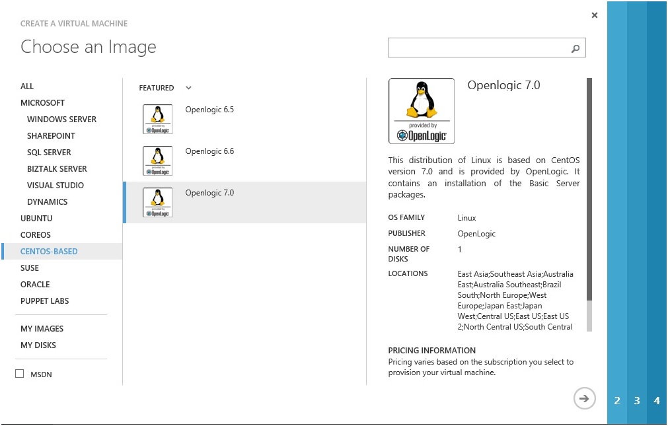The height and width of the screenshot is (426, 668).
Task: Toggle the MSDN checkbox
Action: (x=20, y=374)
